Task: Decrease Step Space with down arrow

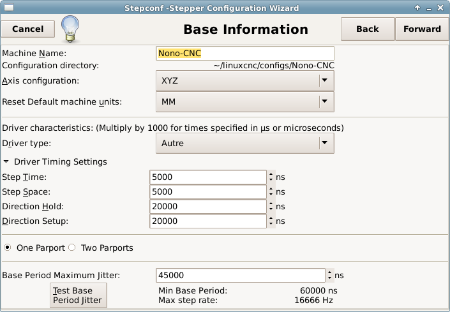Action: pos(271,195)
